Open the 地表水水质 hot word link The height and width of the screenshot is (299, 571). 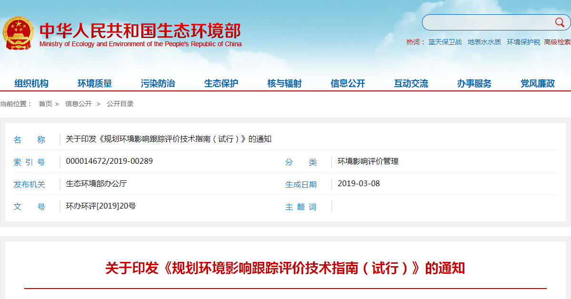[x=483, y=42]
